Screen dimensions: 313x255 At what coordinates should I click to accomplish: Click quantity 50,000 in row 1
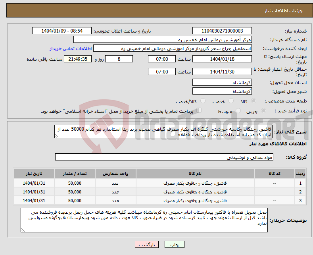pyautogui.click(x=75, y=183)
